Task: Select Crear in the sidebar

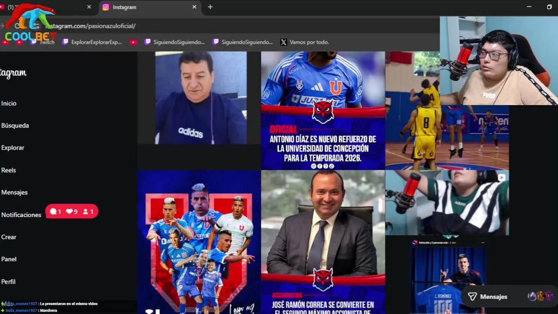Action: (9, 237)
